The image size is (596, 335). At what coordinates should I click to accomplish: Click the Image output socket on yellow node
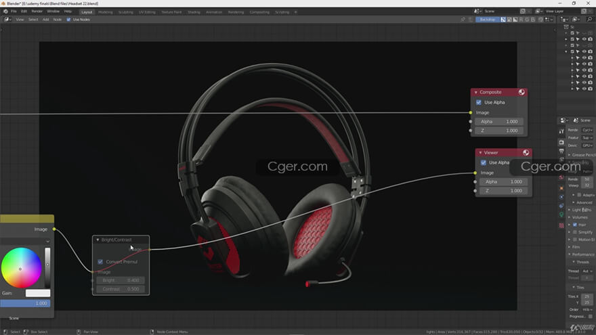(54, 229)
